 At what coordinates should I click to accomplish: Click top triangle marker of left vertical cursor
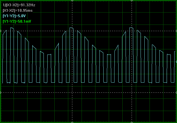[72, 1]
